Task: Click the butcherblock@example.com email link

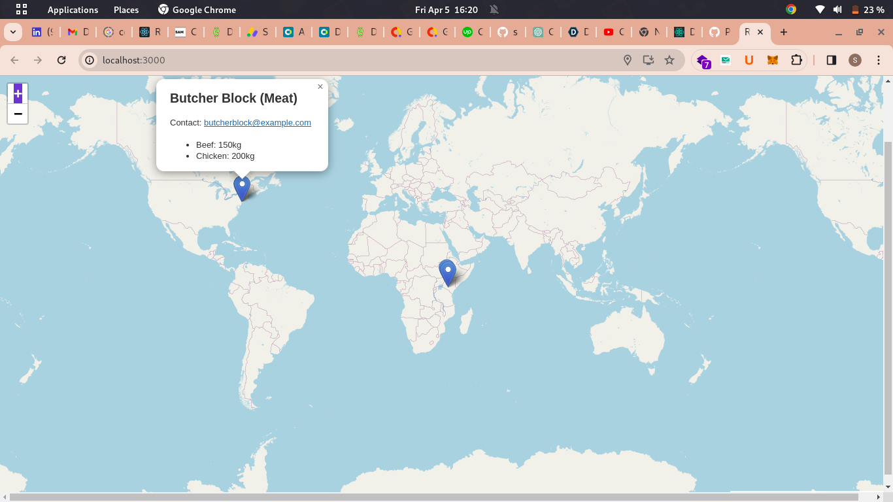Action: (x=257, y=122)
